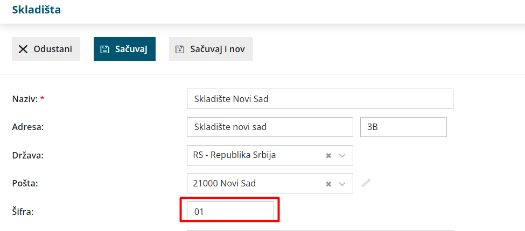
Task: Expand the Pošta dropdown arrow
Action: [x=342, y=183]
